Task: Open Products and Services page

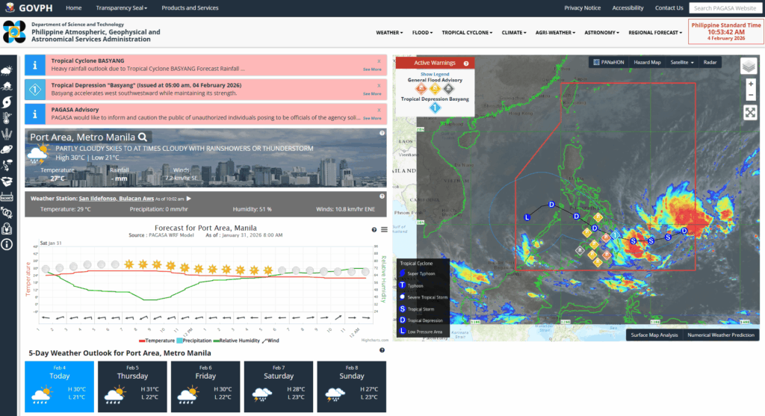Action: coord(190,7)
